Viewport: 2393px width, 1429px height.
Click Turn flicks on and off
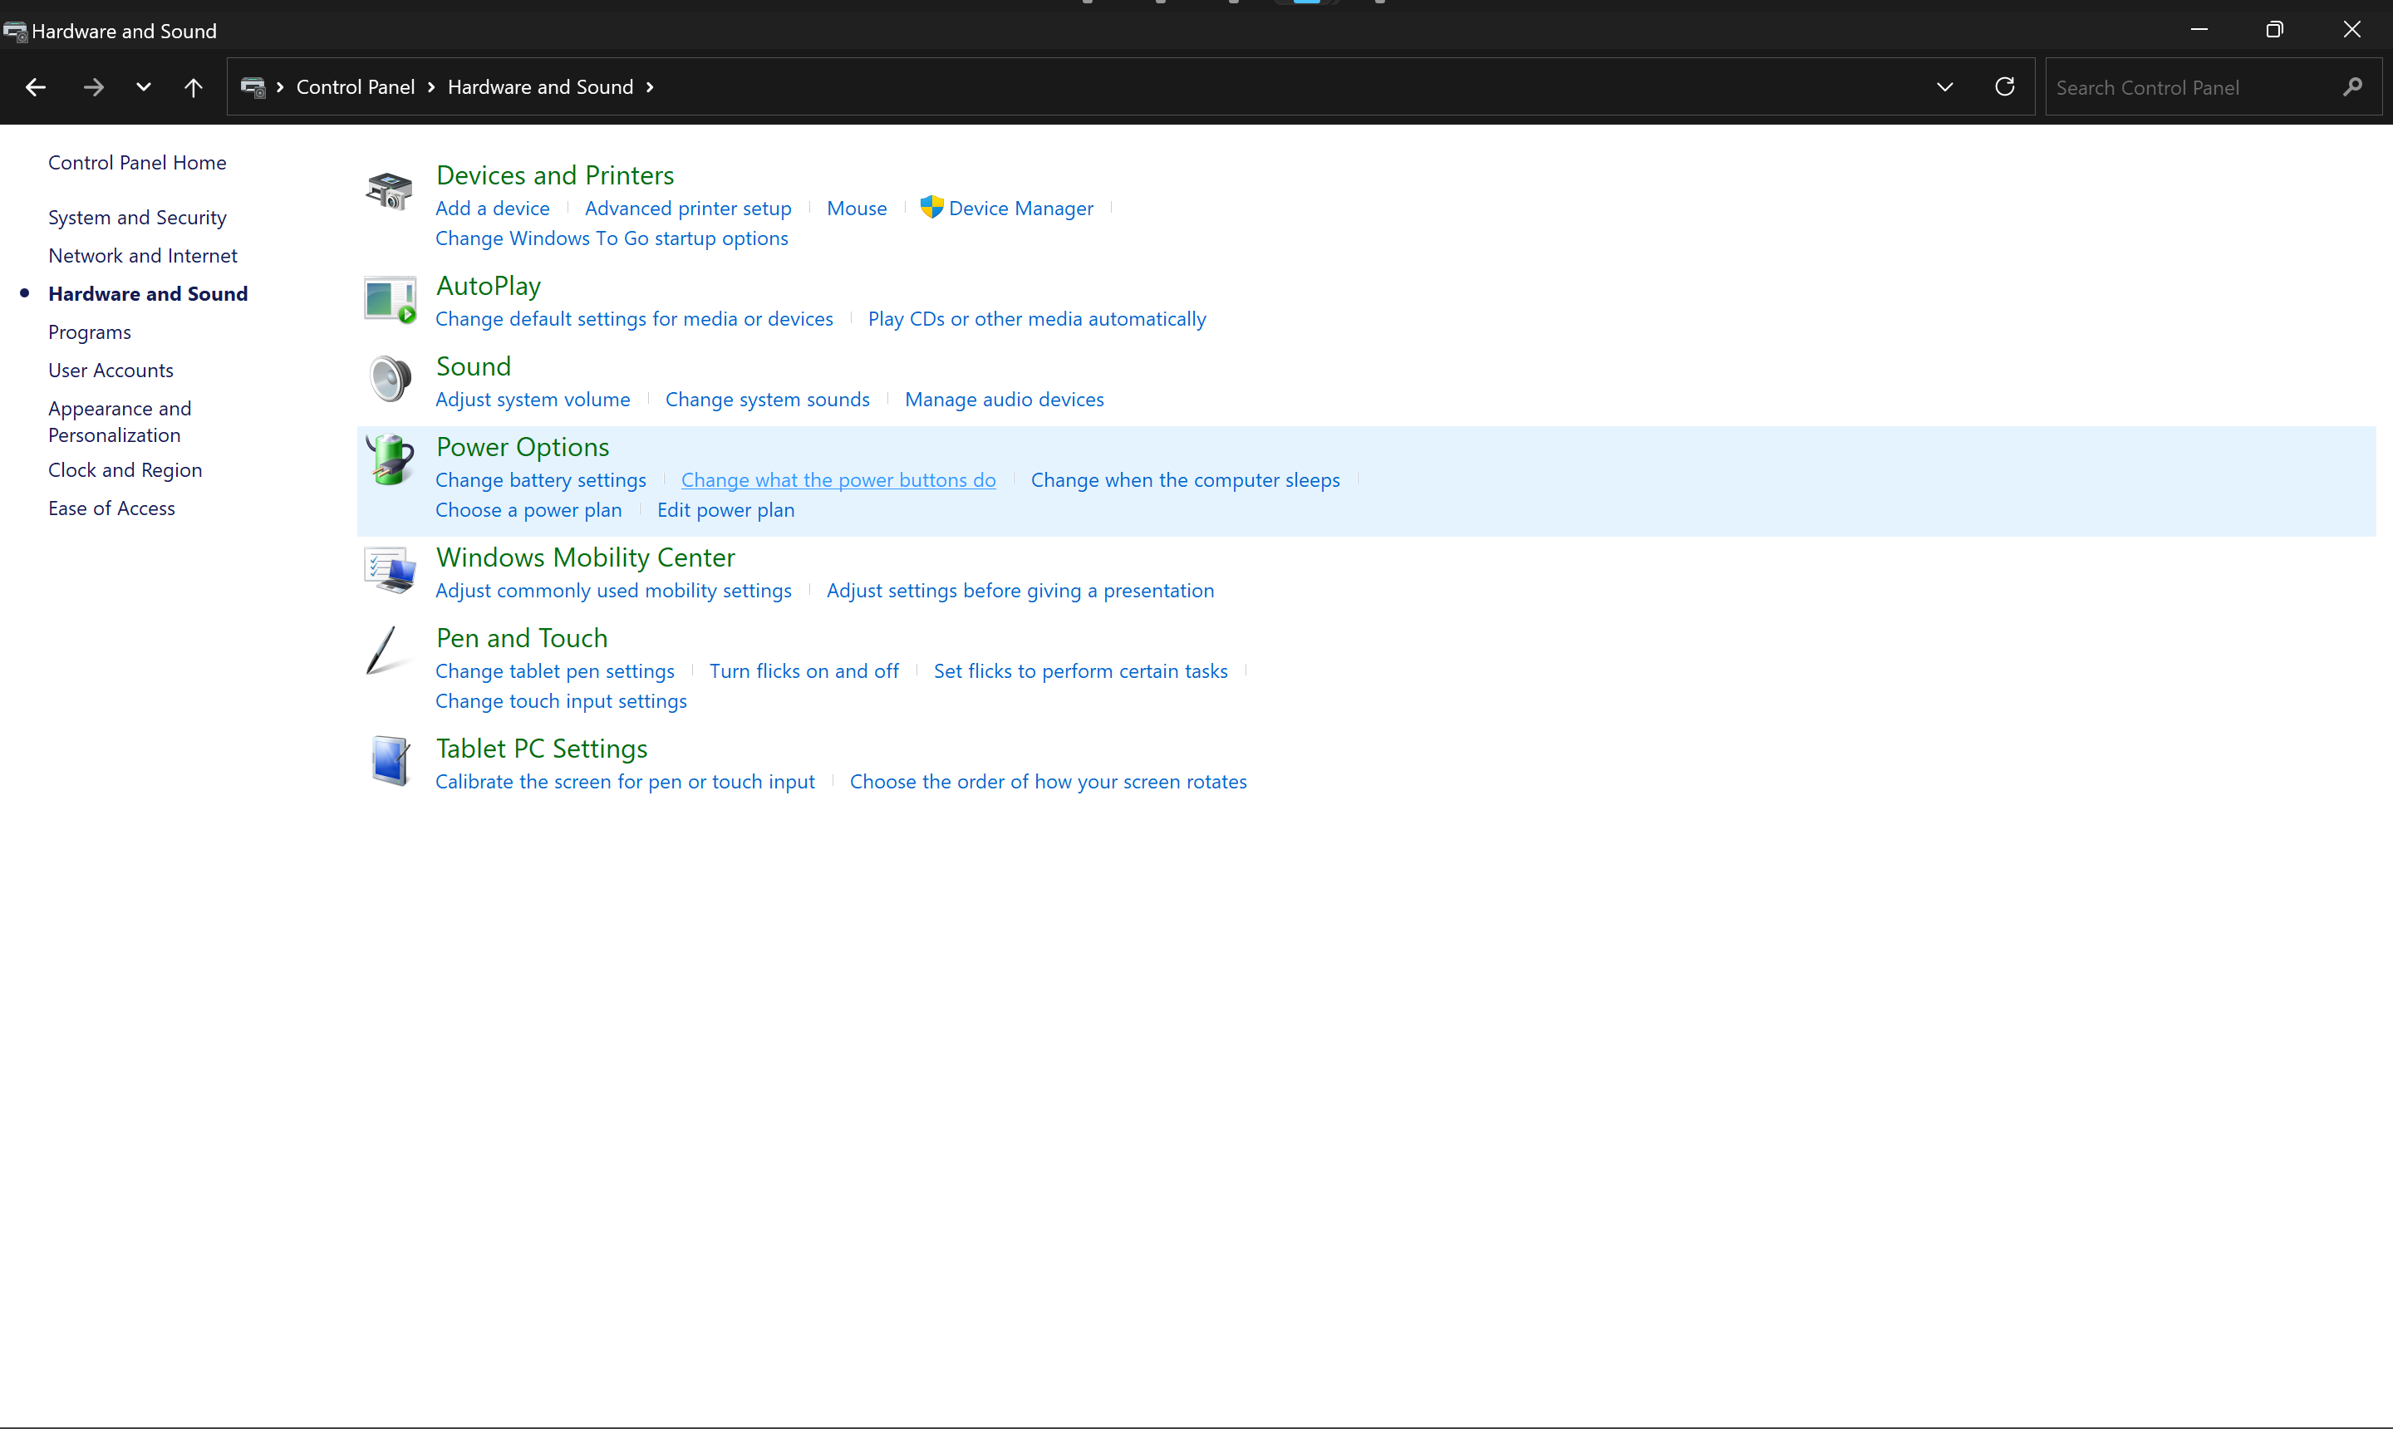coord(803,671)
